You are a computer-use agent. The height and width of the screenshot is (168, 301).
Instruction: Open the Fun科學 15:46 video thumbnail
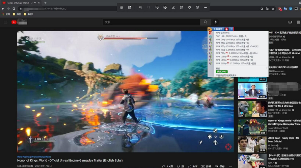[252, 161]
